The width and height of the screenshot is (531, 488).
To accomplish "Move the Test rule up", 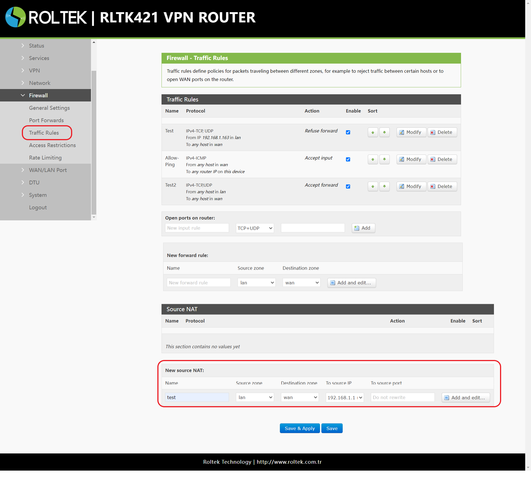I will click(373, 132).
